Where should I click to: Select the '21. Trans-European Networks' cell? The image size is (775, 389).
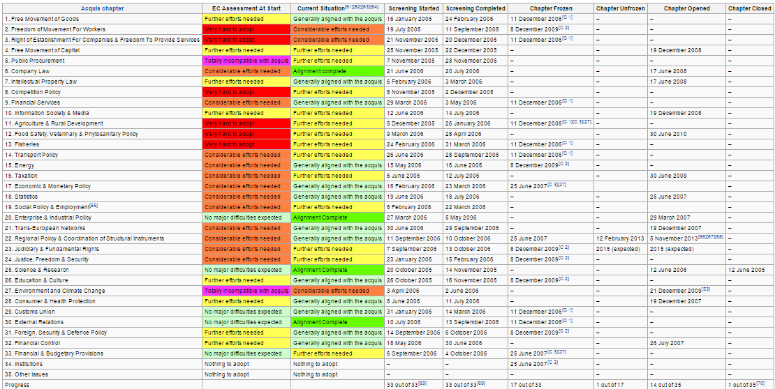(103, 227)
